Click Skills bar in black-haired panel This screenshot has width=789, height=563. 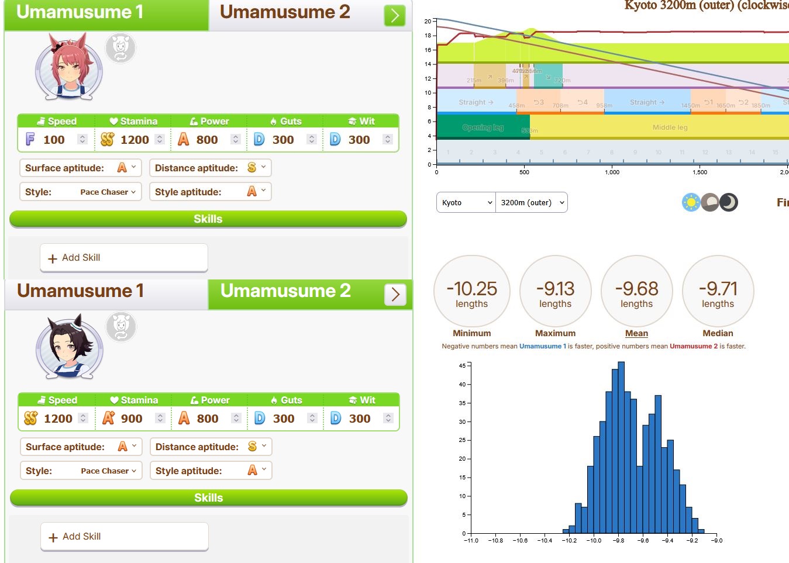tap(209, 498)
